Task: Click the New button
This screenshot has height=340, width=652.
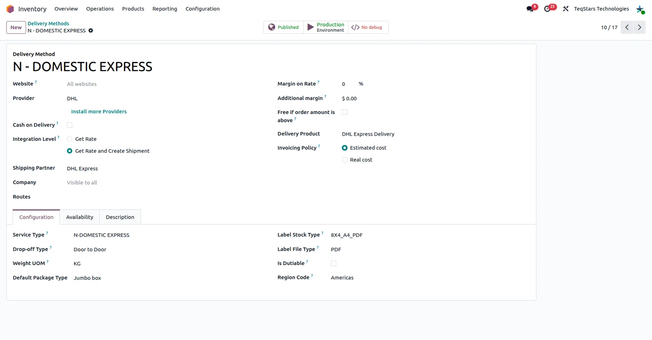Action: [x=16, y=27]
